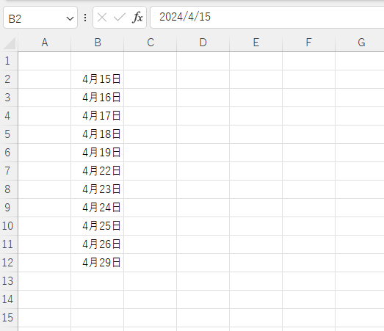Click the Enter checkmark icon in formula bar

click(120, 18)
